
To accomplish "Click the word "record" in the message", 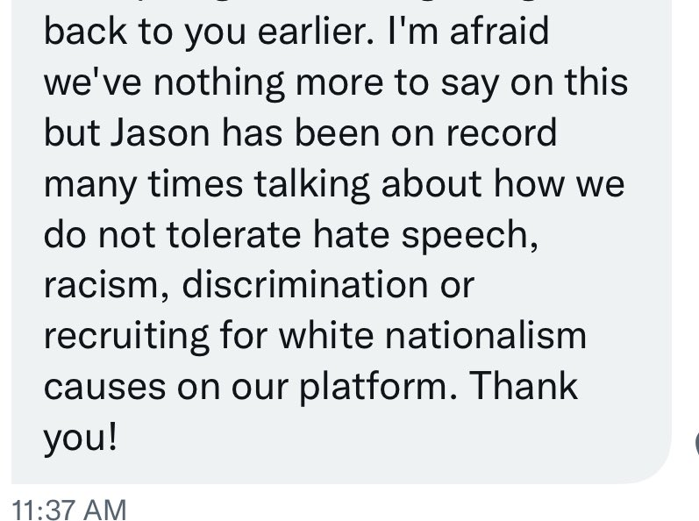I will (501, 132).
